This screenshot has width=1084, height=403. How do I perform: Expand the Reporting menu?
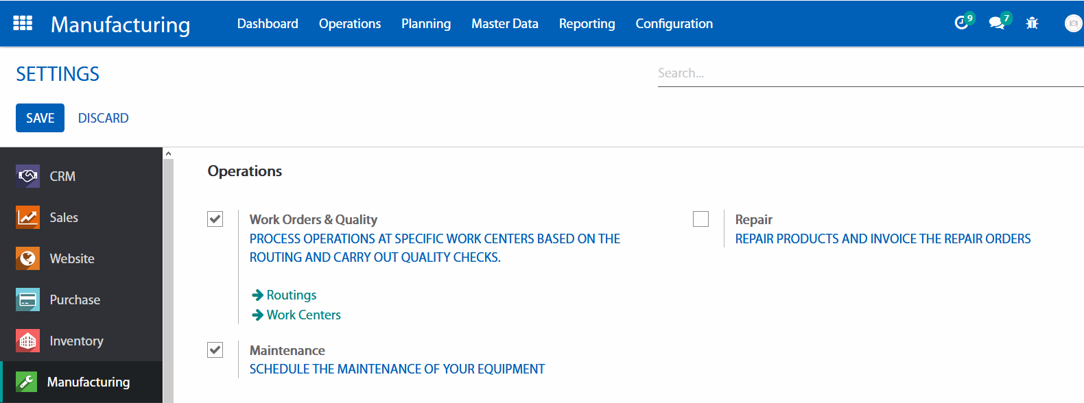click(587, 23)
